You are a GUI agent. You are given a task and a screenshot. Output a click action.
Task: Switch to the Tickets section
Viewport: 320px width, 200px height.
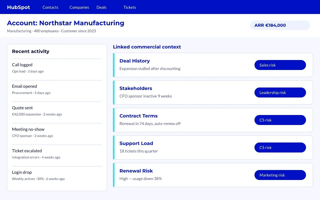point(130,7)
